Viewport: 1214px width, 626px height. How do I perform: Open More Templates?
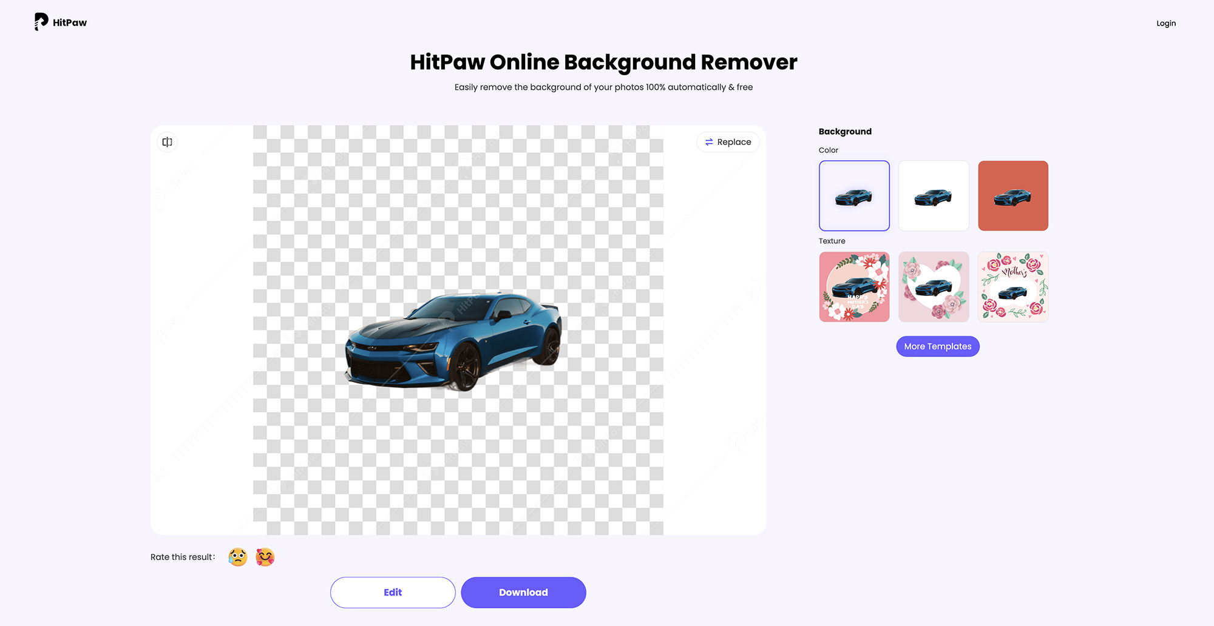click(937, 346)
